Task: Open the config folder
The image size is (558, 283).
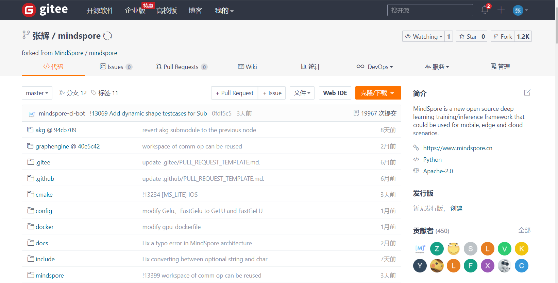Action: [x=44, y=211]
